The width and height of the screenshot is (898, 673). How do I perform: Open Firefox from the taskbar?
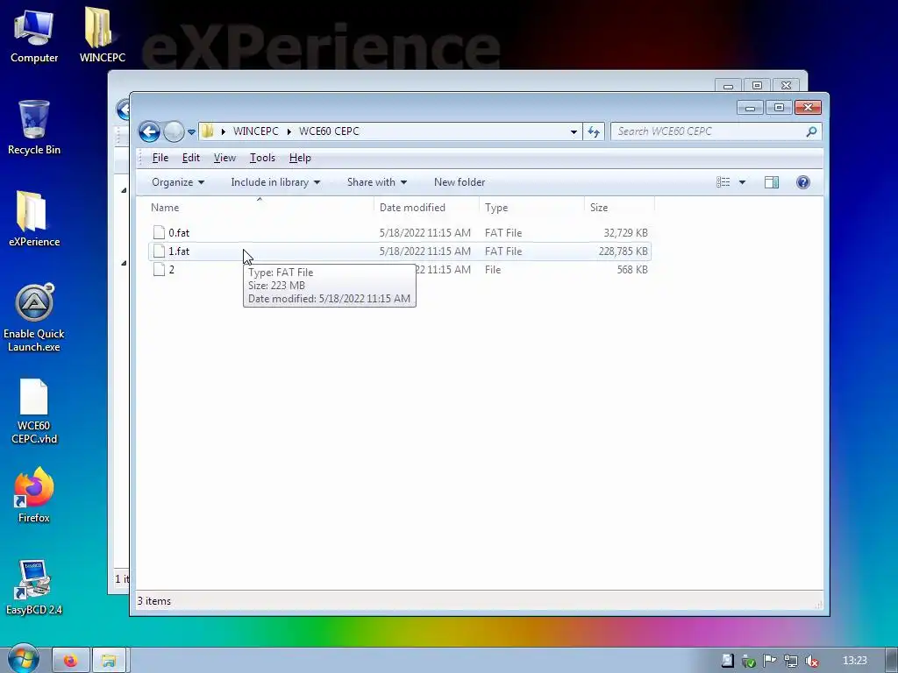[x=70, y=661]
